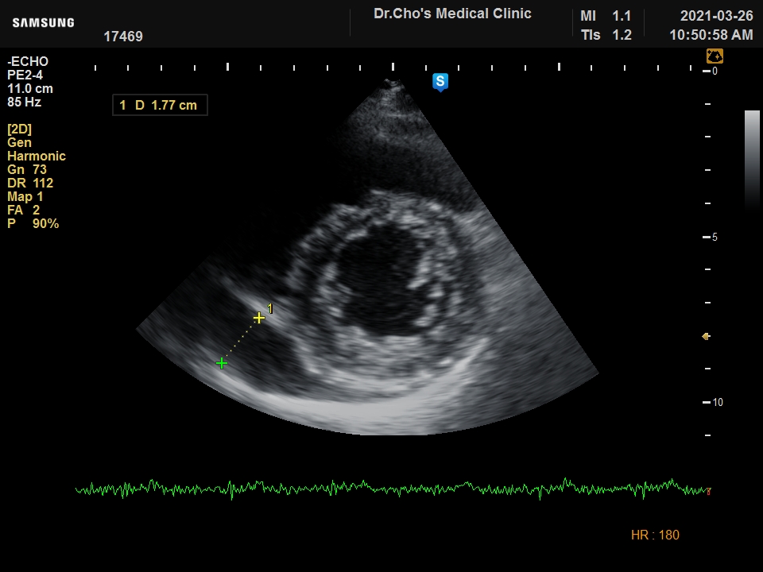Click the -ECHO preset label
Viewport: 763px width, 572px height.
coord(28,62)
